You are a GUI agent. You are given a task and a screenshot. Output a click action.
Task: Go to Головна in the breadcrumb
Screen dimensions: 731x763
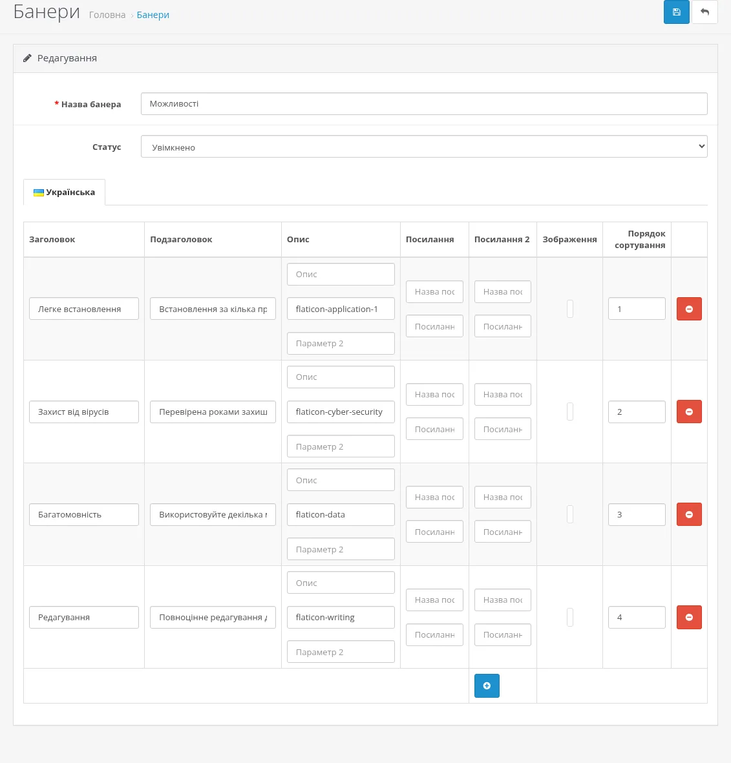(107, 15)
